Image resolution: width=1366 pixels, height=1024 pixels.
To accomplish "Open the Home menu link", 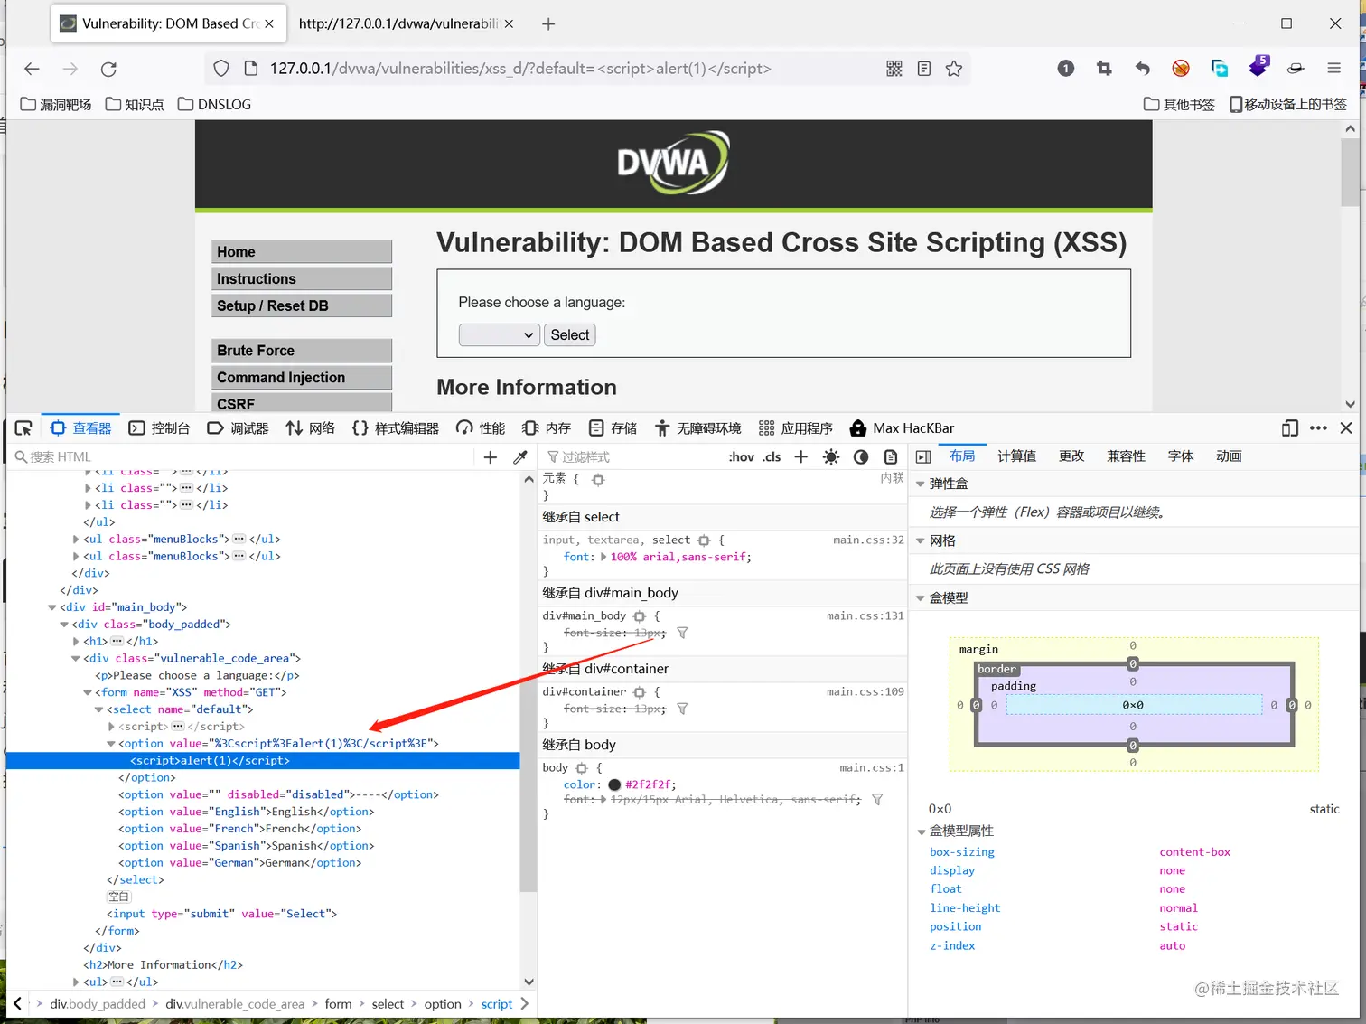I will coord(302,252).
